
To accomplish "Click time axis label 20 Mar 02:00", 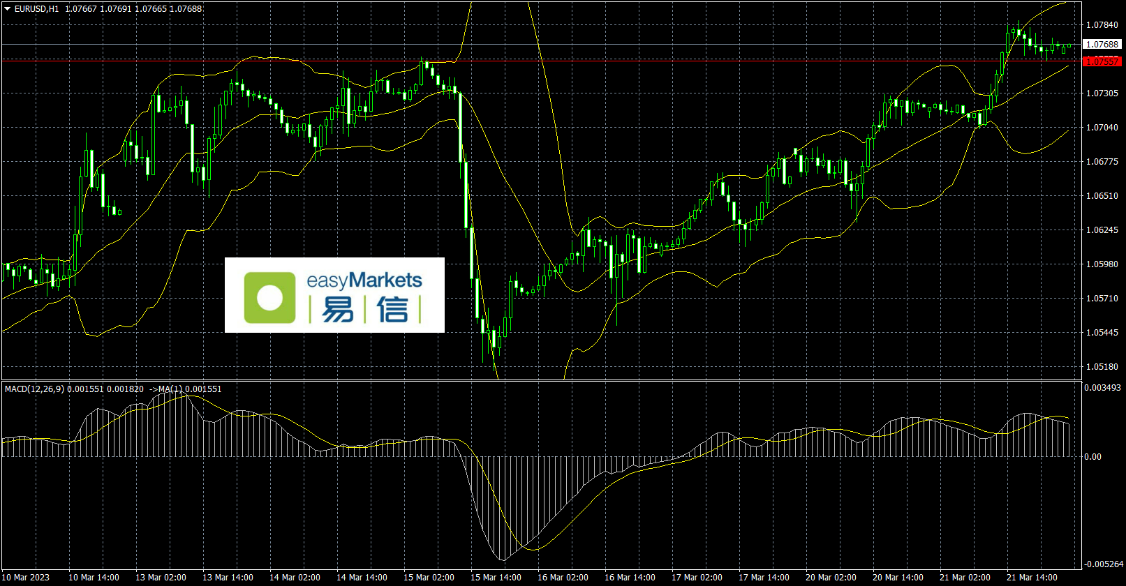I will [x=831, y=578].
